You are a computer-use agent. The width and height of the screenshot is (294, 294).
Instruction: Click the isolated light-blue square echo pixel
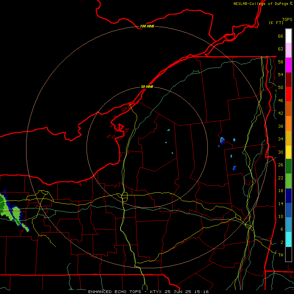point(234,140)
